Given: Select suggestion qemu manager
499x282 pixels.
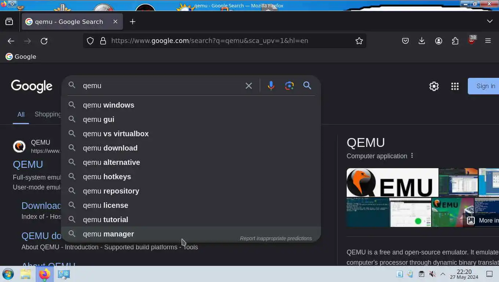Looking at the screenshot, I should tap(191, 234).
